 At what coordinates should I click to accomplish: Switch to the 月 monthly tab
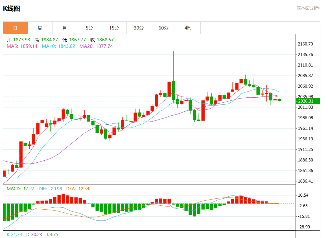[65, 28]
